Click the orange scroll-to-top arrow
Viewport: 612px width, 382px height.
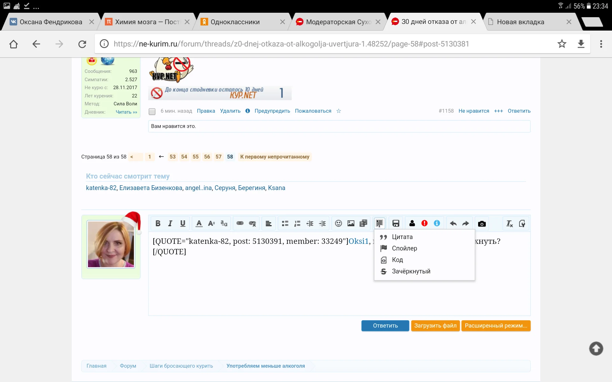595,349
